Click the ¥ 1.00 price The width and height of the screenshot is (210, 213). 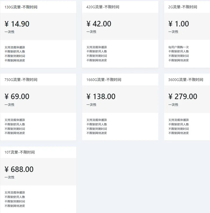click(179, 24)
